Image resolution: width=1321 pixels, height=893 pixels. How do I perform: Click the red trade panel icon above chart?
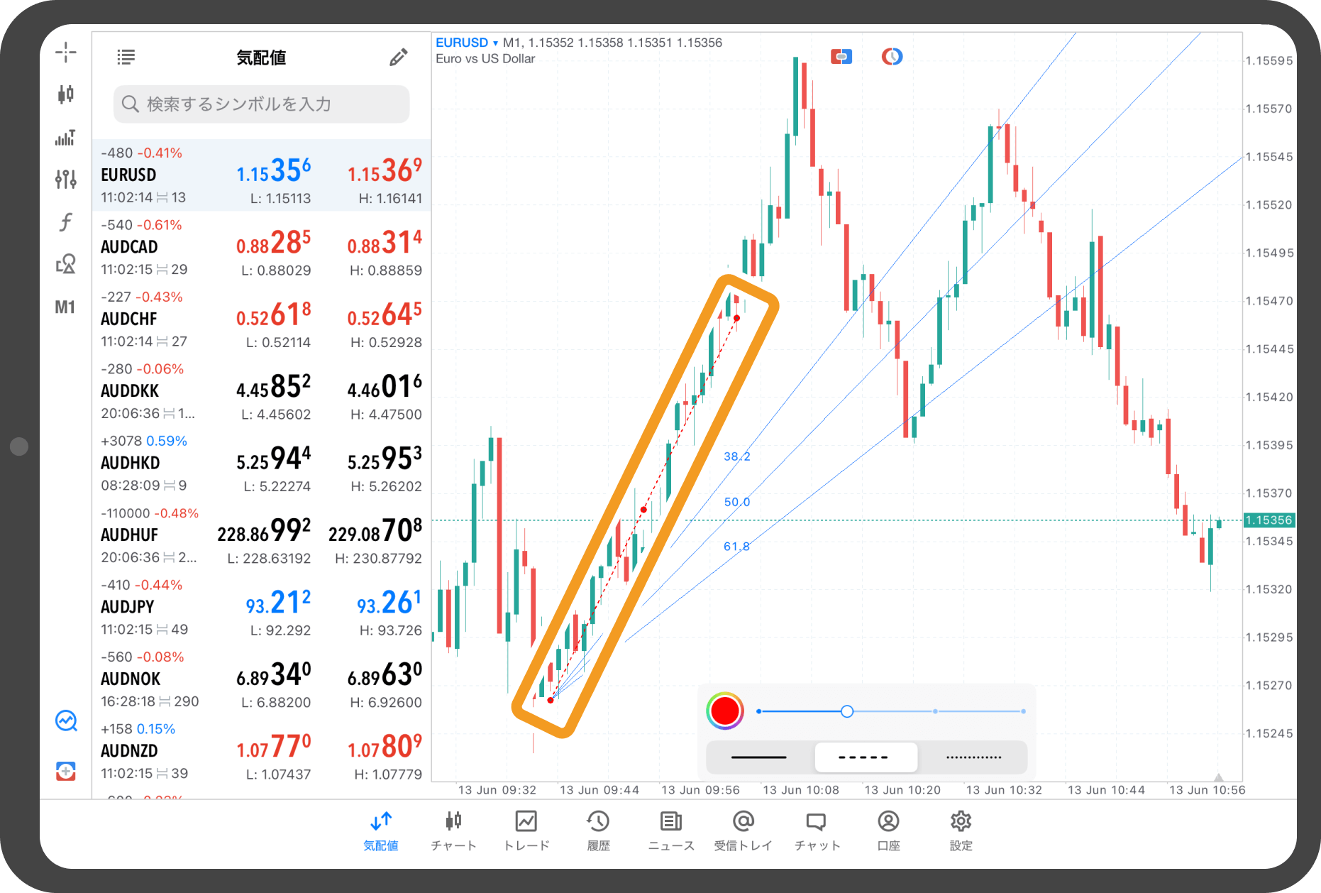tap(841, 57)
